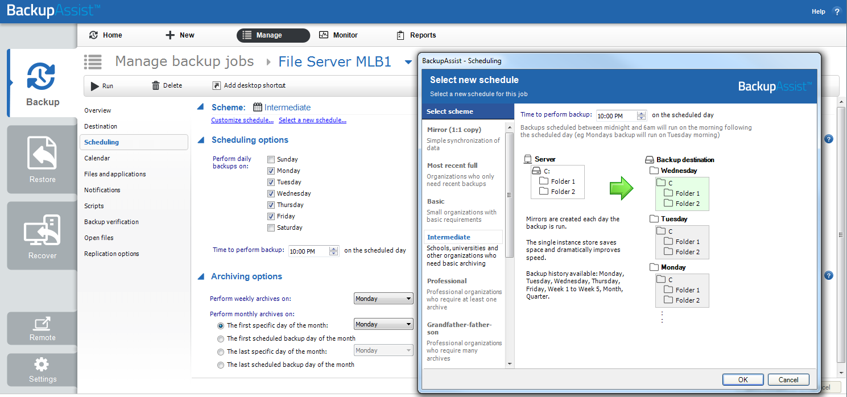Open first specific day Monday dropdown
This screenshot has width=847, height=397.
tap(383, 324)
